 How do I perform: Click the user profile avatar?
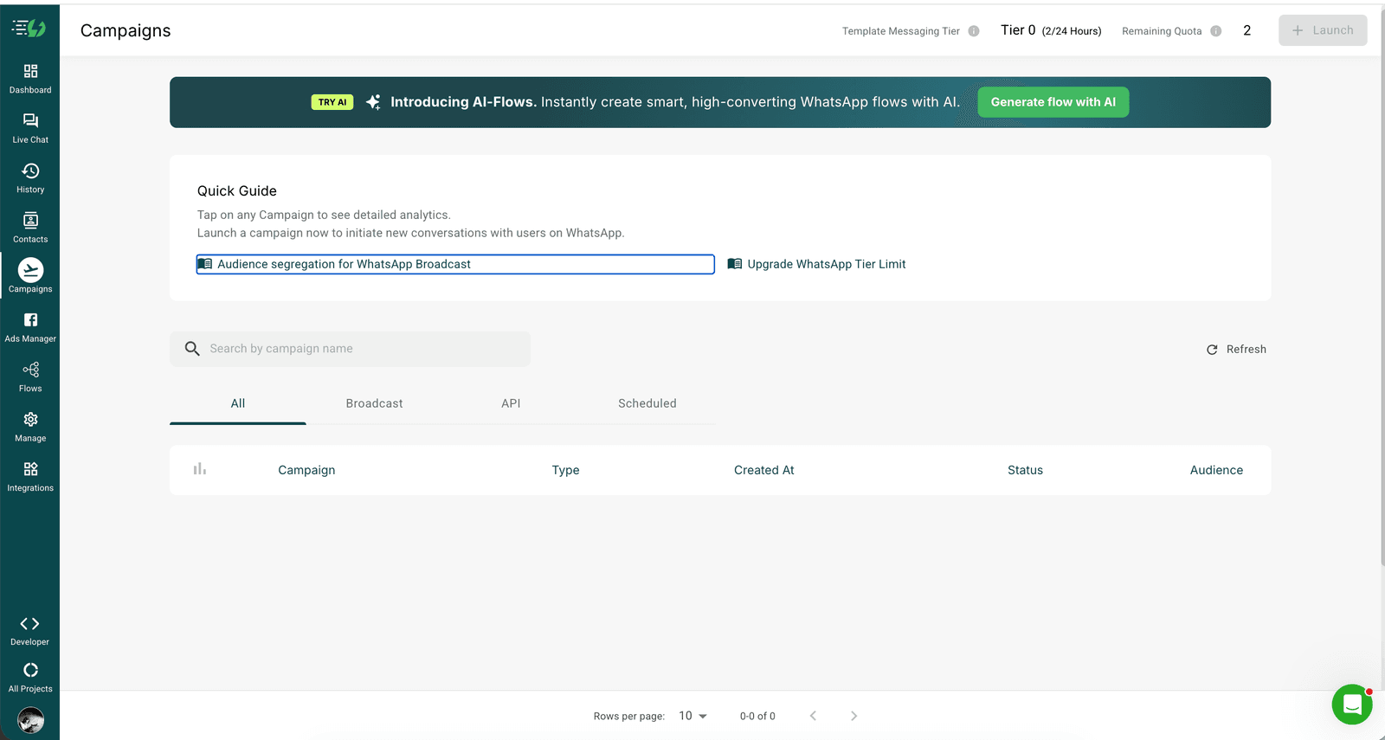[x=30, y=720]
